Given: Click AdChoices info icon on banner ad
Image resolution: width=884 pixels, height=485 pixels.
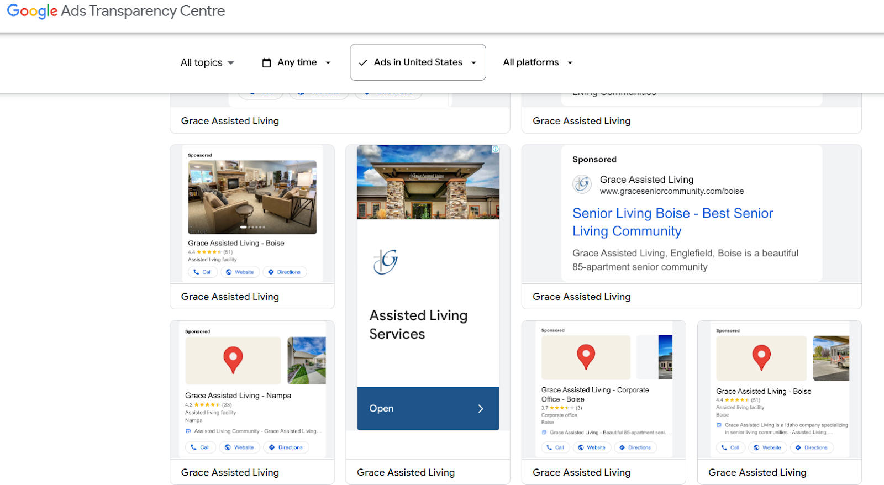Looking at the screenshot, I should click(x=496, y=149).
